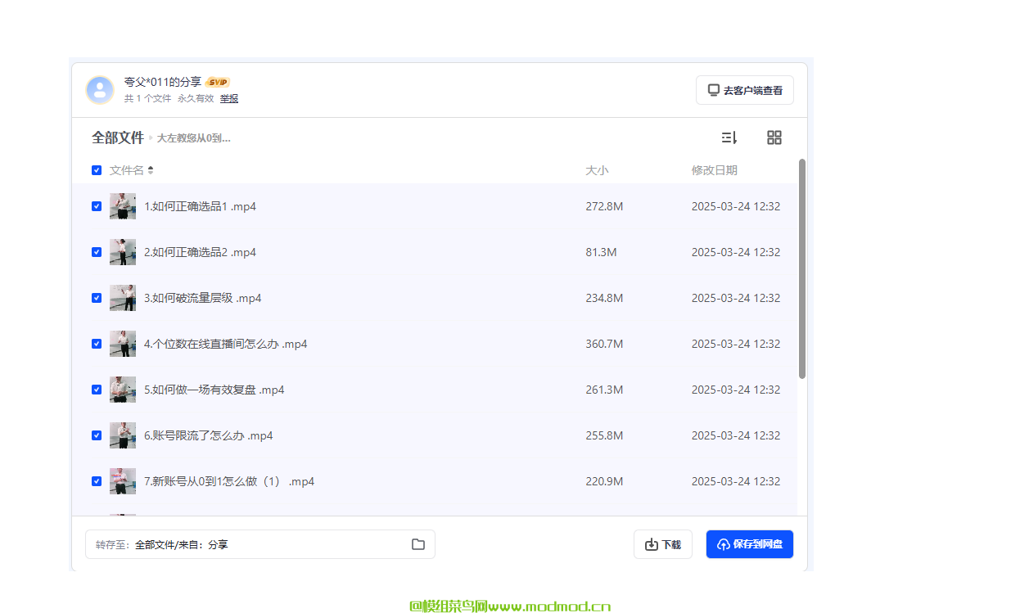1020x613 pixels.
Task: Open the 转存至 destination folder selector
Action: click(260, 544)
